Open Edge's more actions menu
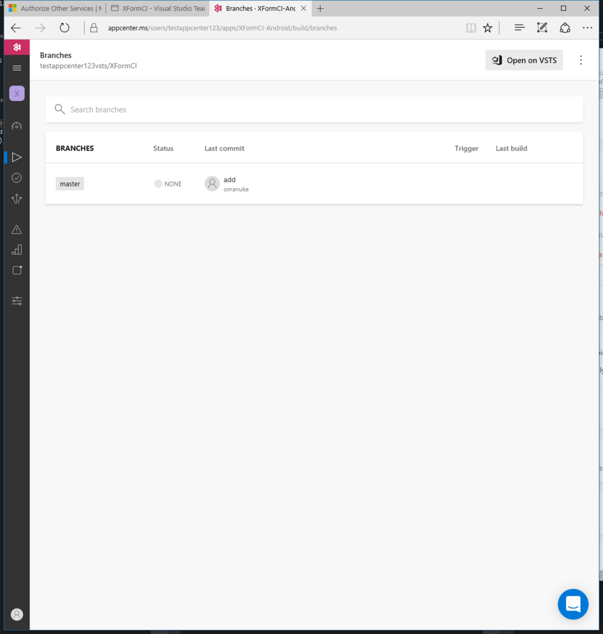Image resolution: width=603 pixels, height=634 pixels. click(588, 27)
